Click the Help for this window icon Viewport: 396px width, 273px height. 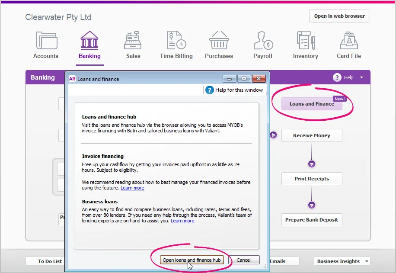[x=209, y=90]
